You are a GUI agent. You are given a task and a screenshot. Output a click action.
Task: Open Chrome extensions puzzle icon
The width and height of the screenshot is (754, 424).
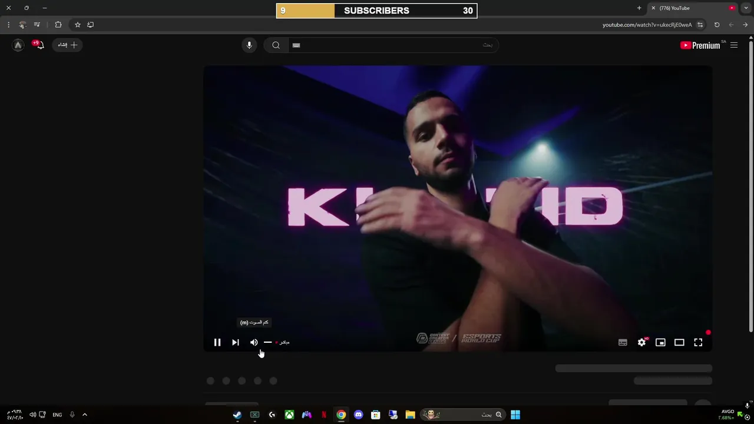click(x=58, y=25)
